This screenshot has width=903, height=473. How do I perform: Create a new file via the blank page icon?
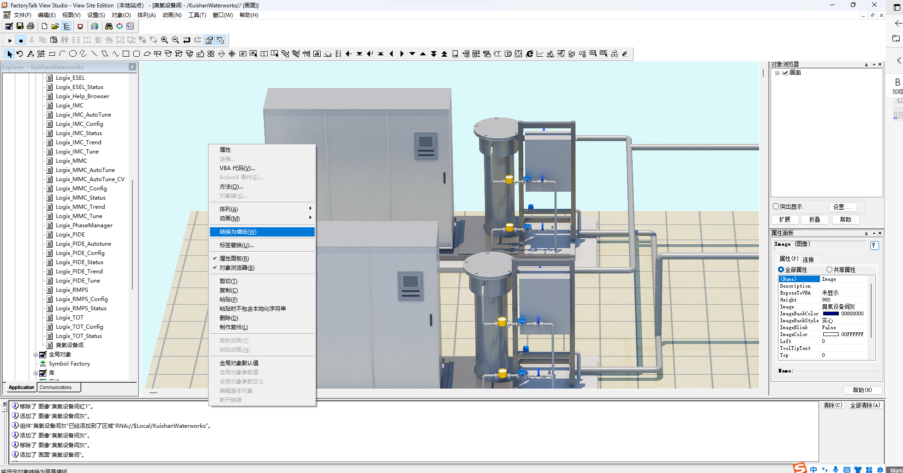click(45, 26)
